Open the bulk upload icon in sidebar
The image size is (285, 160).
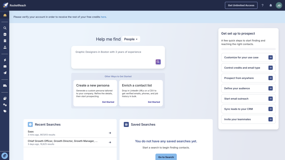[5, 47]
